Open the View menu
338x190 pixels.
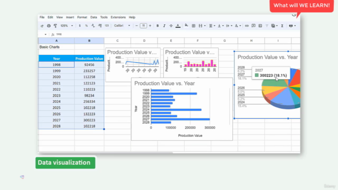[60, 17]
